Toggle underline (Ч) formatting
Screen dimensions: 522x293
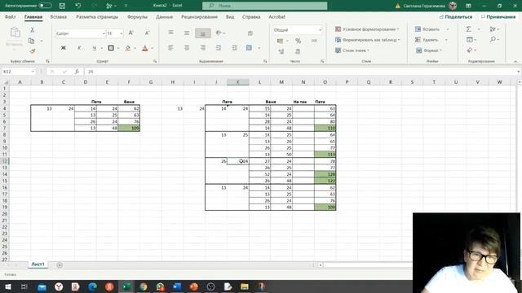click(95, 48)
